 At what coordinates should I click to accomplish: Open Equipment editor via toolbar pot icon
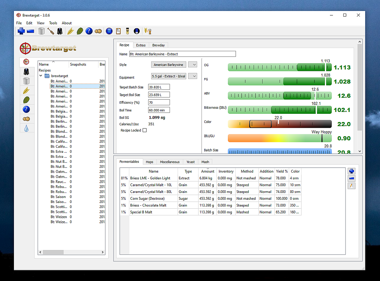click(x=41, y=31)
